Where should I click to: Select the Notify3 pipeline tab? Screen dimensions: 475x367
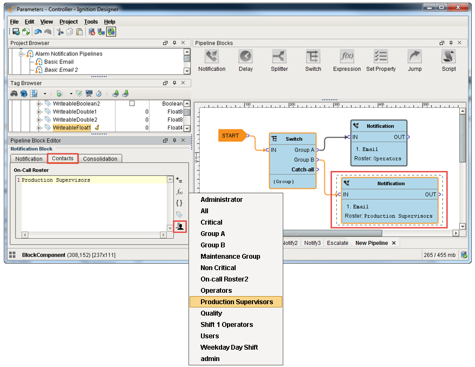pyautogui.click(x=313, y=243)
